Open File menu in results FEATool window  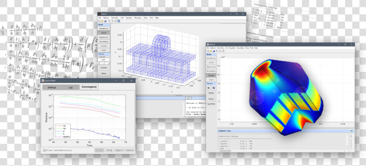[207, 48]
